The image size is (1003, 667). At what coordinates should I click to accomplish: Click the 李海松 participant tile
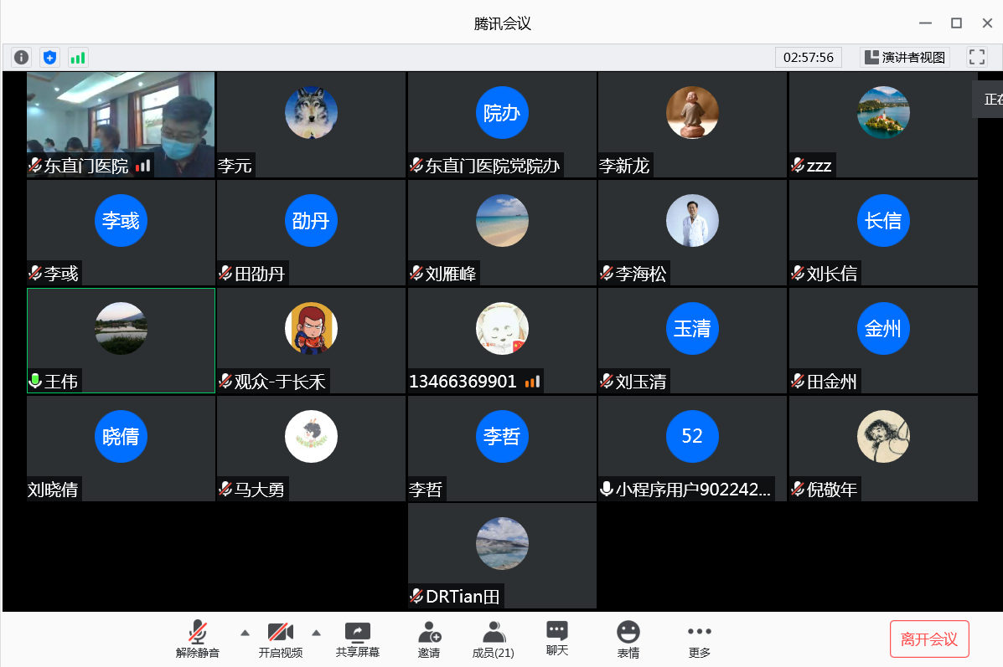692,233
